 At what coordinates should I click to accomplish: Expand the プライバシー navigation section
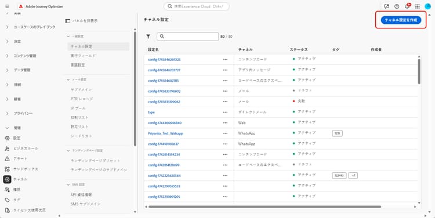coord(7,114)
